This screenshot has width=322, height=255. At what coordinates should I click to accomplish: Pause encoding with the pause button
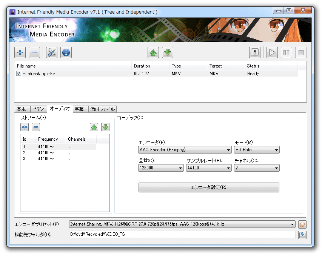(287, 52)
